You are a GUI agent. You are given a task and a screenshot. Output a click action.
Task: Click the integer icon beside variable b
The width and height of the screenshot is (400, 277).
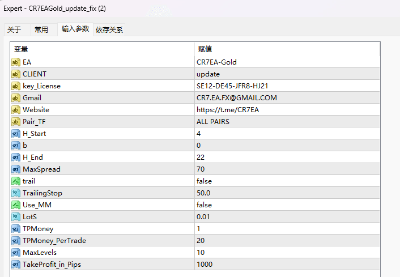click(15, 146)
